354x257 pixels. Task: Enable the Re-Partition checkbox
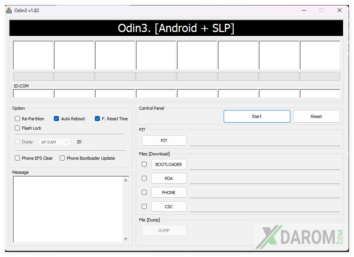[x=17, y=119]
